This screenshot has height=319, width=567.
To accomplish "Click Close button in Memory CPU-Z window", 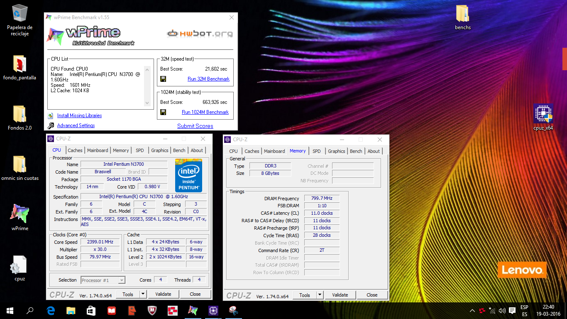I will [372, 295].
